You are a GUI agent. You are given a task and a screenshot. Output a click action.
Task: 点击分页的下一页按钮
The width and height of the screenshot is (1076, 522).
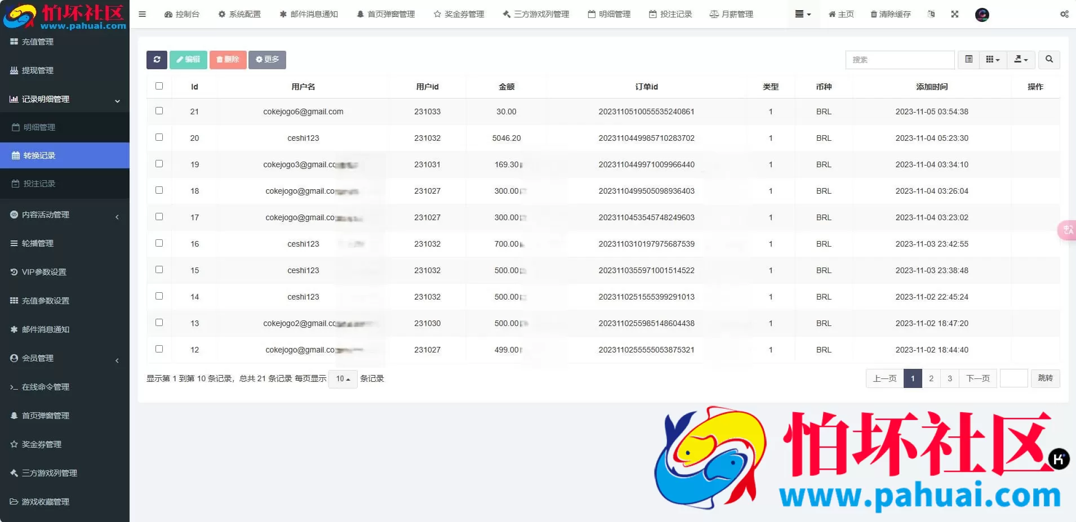click(978, 378)
